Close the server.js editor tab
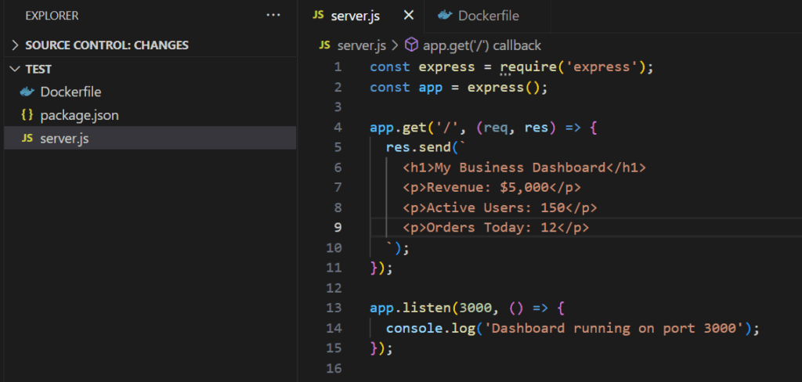This screenshot has height=382, width=802. tap(408, 16)
